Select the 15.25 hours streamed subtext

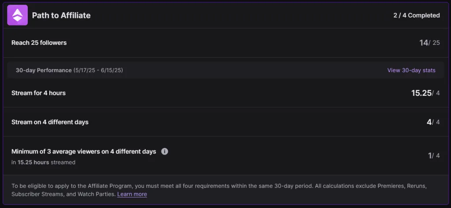point(44,162)
